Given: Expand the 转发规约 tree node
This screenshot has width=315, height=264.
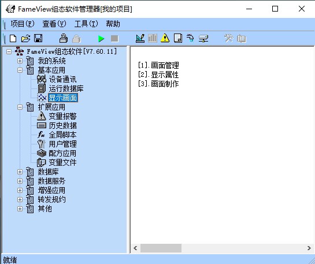Looking at the screenshot, I should (x=20, y=199).
